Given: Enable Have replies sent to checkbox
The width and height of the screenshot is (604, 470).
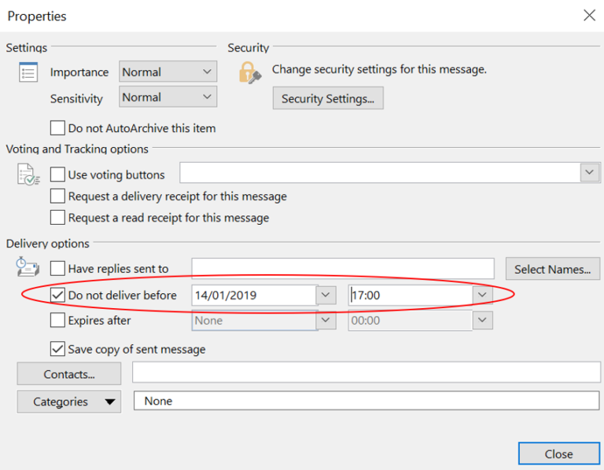Looking at the screenshot, I should pos(57,268).
